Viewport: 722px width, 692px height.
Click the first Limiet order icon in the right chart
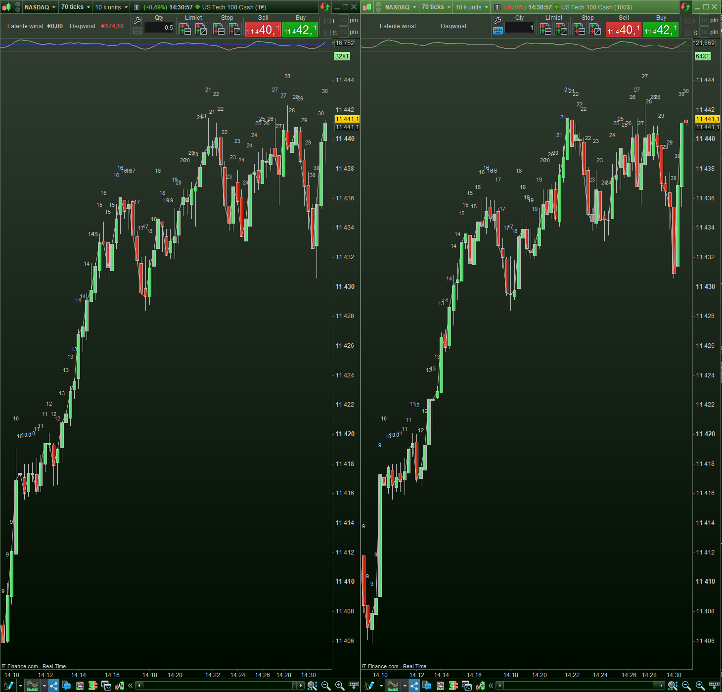click(545, 29)
